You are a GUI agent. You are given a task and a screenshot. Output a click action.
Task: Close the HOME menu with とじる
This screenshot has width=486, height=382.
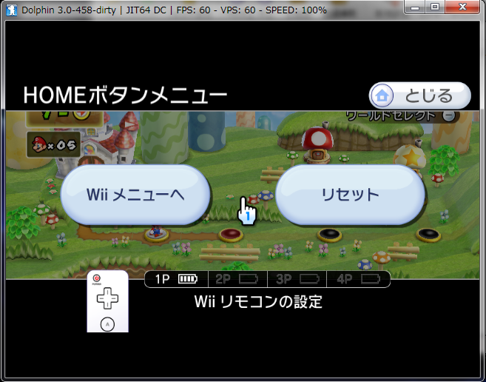[x=419, y=95]
